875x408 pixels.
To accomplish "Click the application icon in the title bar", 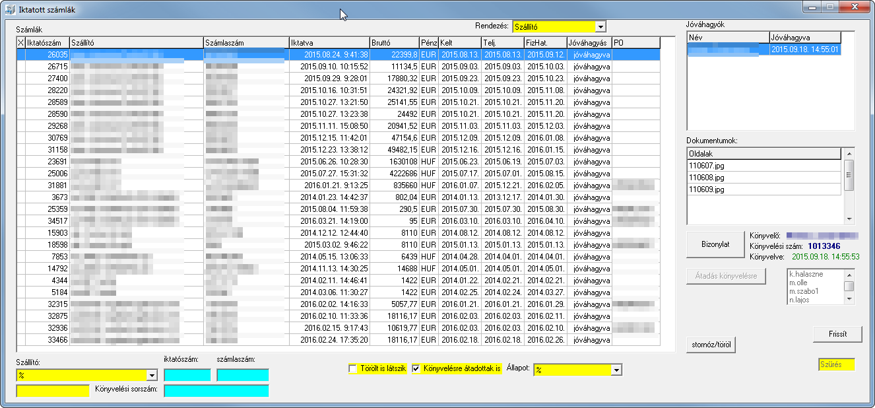I will pos(10,7).
